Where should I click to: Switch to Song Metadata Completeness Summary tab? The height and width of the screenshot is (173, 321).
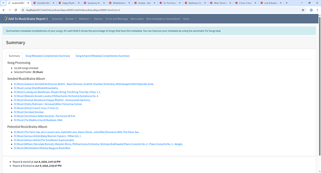coord(48,56)
